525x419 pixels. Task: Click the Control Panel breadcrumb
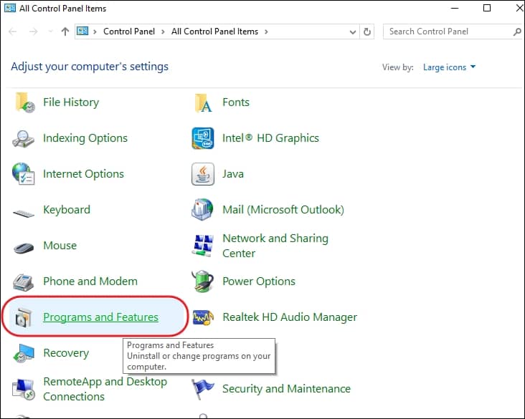[129, 32]
